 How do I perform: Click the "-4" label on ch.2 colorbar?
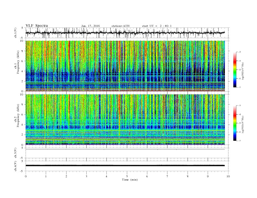point(239,114)
